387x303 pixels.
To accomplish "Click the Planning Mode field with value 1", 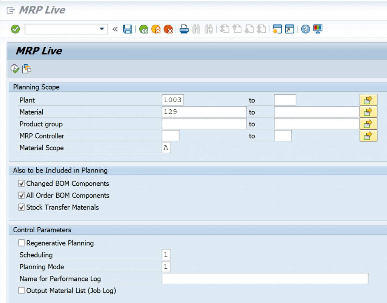I will click(x=166, y=266).
